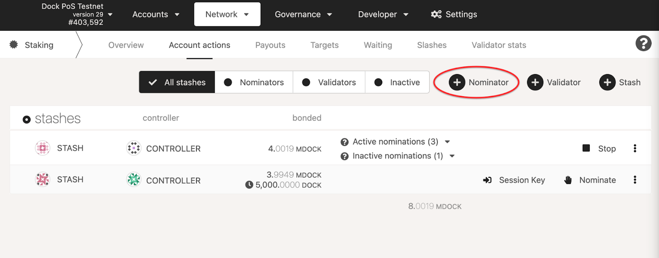Click the plus icon for Stash

pos(607,82)
